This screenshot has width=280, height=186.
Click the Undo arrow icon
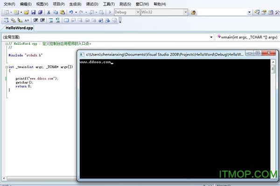[x=71, y=12]
